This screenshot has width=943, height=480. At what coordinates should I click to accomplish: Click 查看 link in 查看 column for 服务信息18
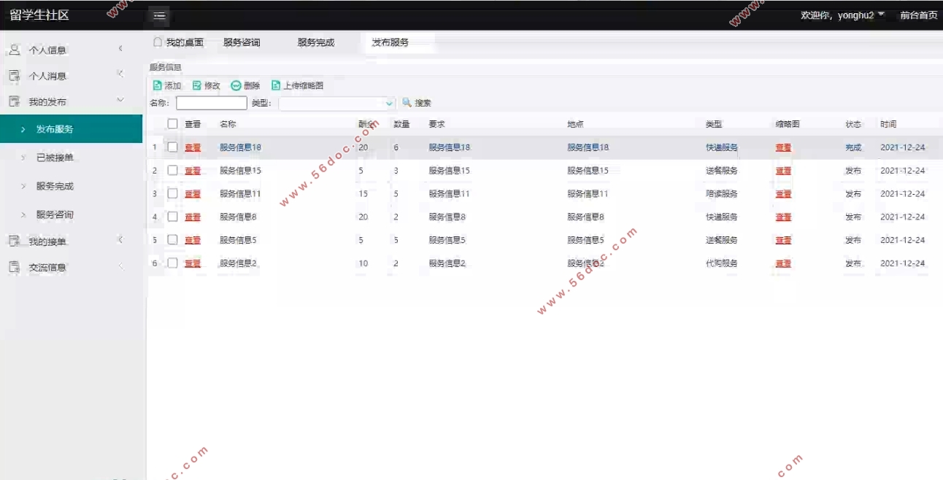193,147
